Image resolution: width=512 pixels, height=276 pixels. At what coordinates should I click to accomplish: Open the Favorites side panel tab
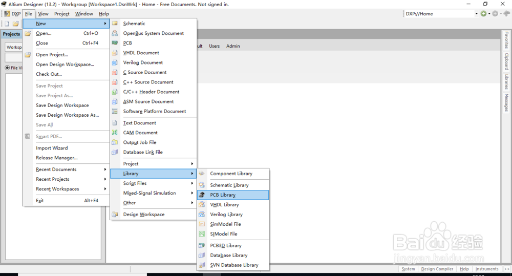(x=506, y=40)
